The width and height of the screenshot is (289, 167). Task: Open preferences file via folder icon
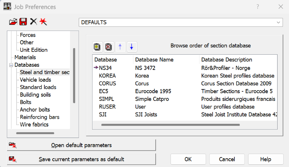(x=13, y=22)
